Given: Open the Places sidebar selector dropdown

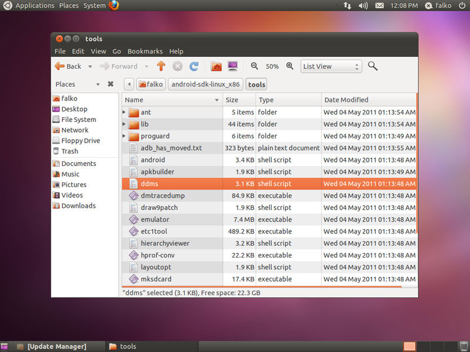Looking at the screenshot, I should click(x=98, y=84).
